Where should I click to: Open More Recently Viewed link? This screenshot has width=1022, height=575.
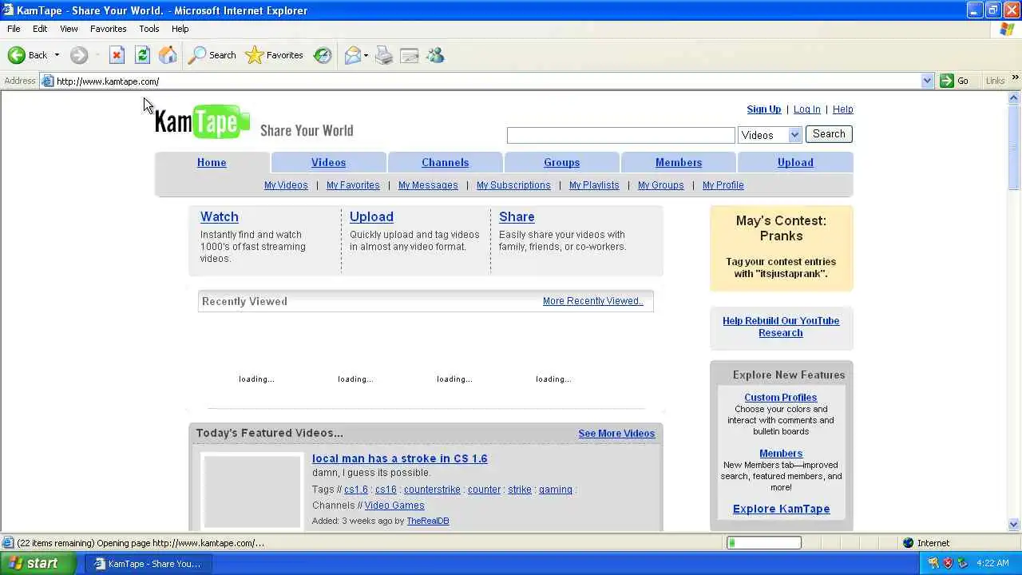coord(592,301)
